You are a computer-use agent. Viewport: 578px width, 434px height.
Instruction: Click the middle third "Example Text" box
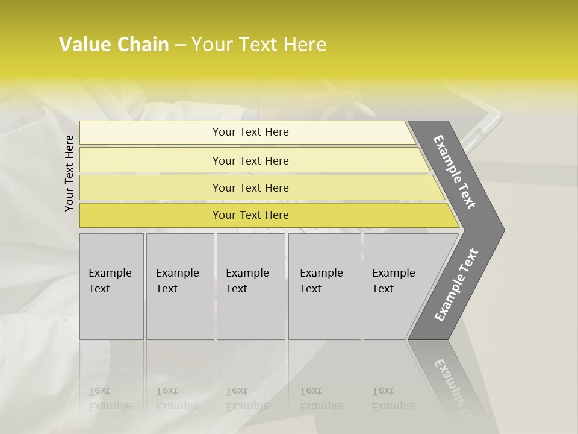(250, 286)
